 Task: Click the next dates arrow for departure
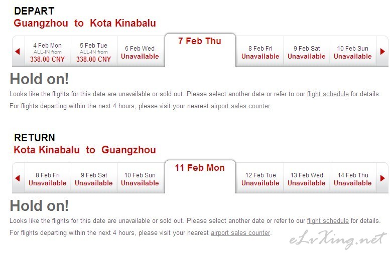coord(382,52)
